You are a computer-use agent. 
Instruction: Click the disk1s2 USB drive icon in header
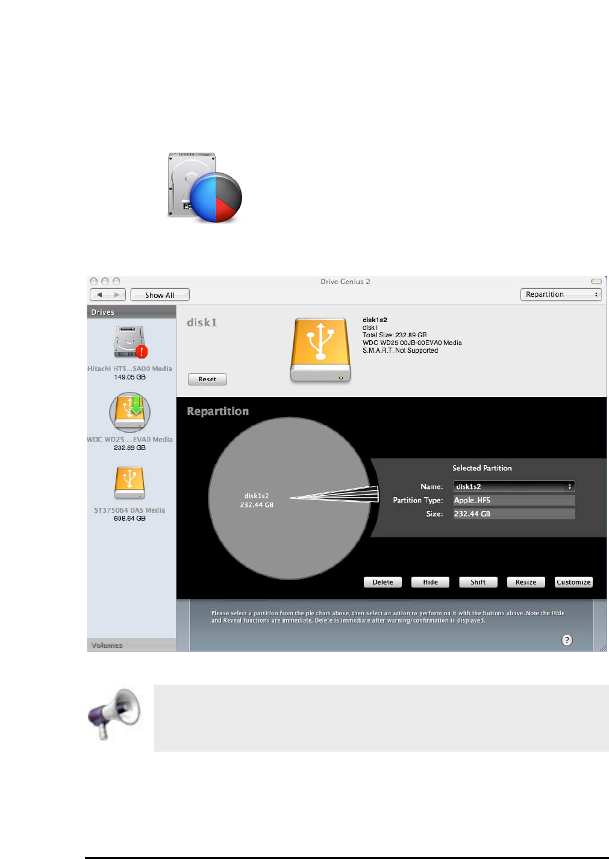pos(320,350)
